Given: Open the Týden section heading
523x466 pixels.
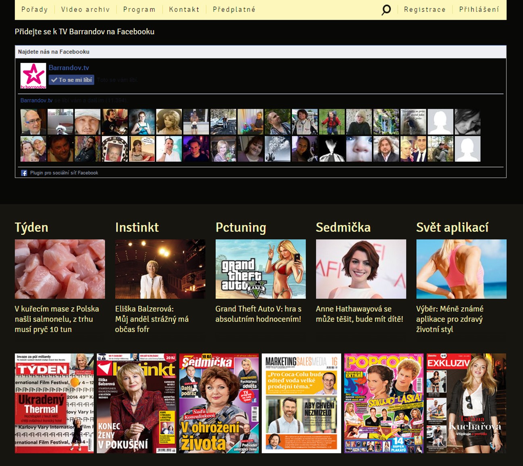Looking at the screenshot, I should [x=31, y=228].
